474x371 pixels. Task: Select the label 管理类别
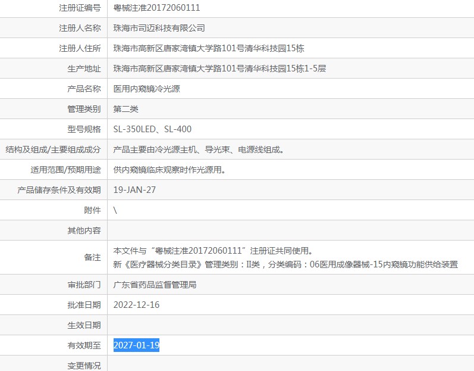coord(84,109)
